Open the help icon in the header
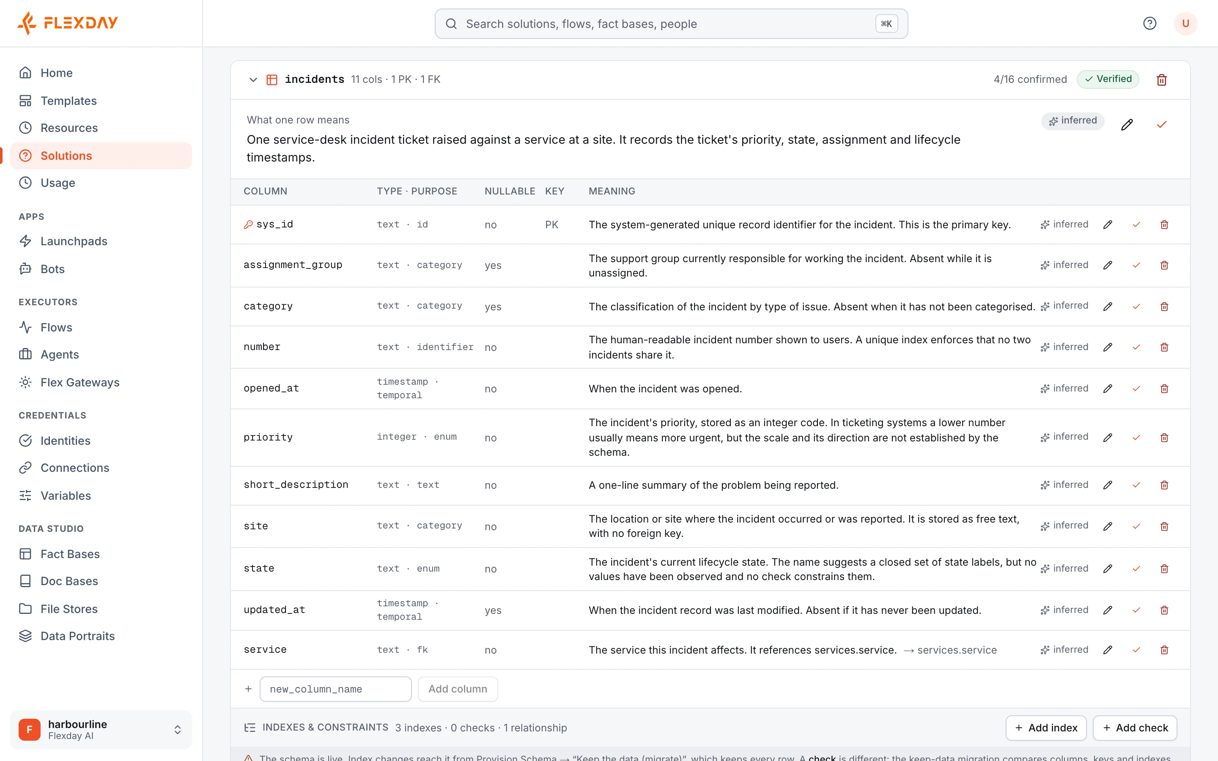The image size is (1218, 761). (x=1149, y=24)
